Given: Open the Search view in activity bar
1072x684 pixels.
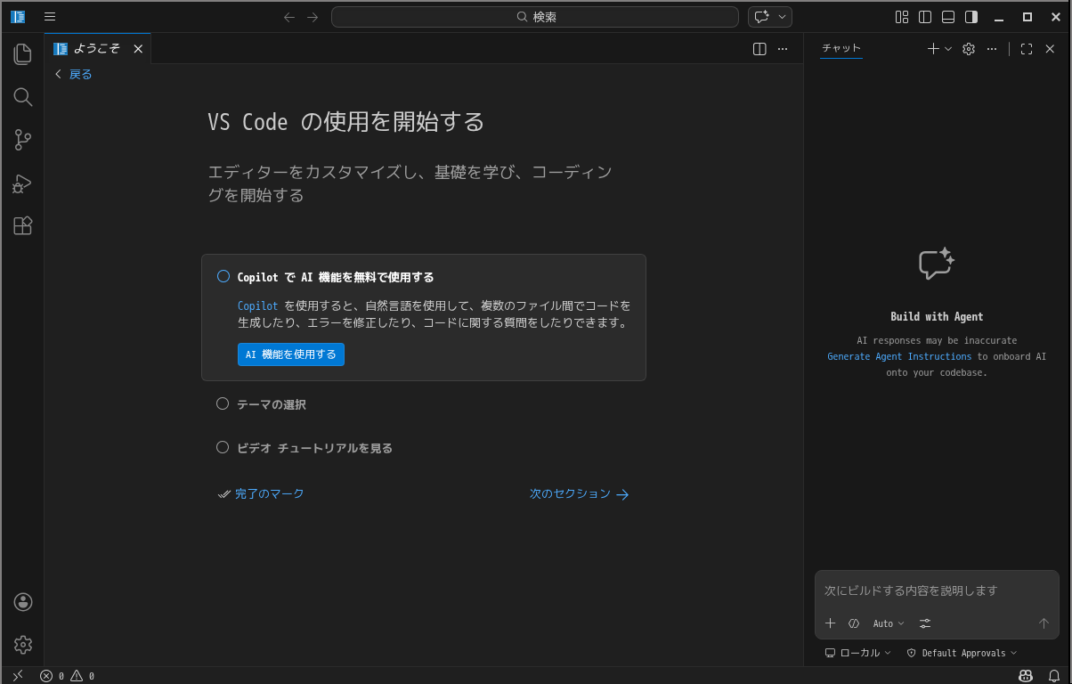Looking at the screenshot, I should 23,97.
